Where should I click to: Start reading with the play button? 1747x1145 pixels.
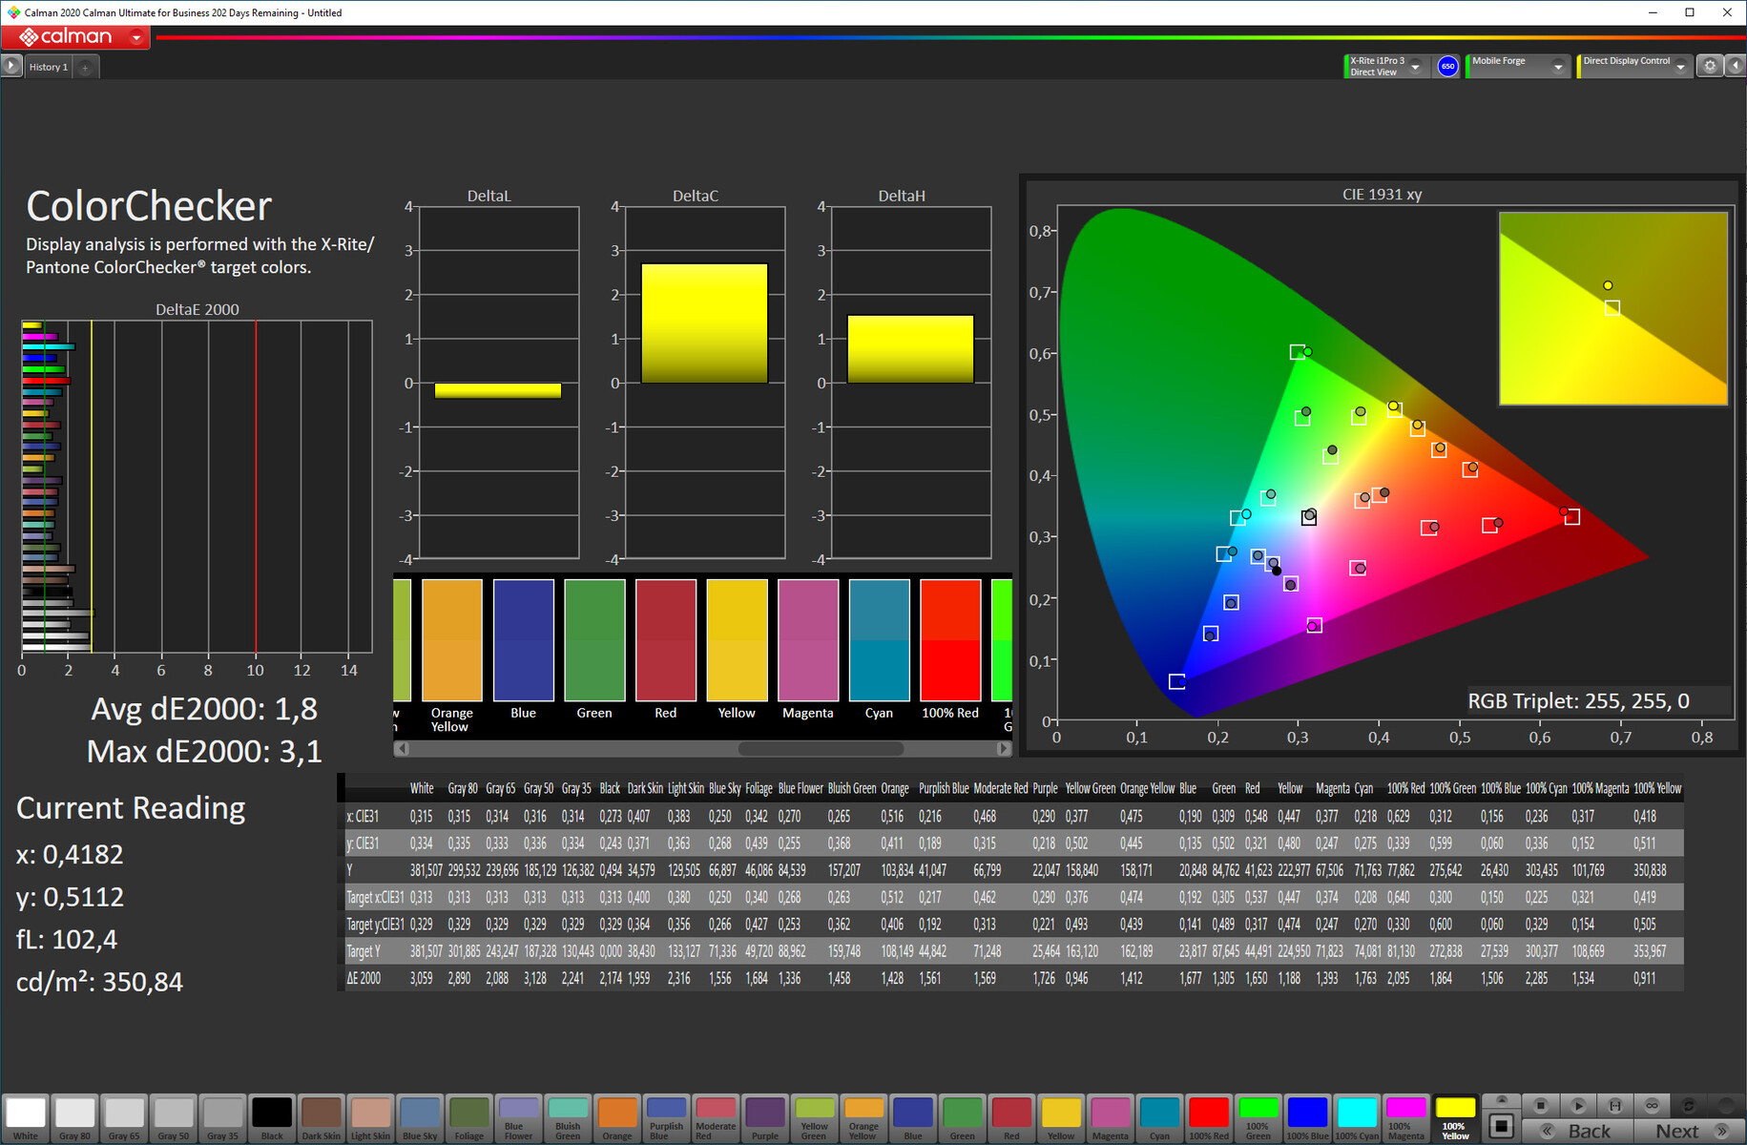(1577, 1105)
